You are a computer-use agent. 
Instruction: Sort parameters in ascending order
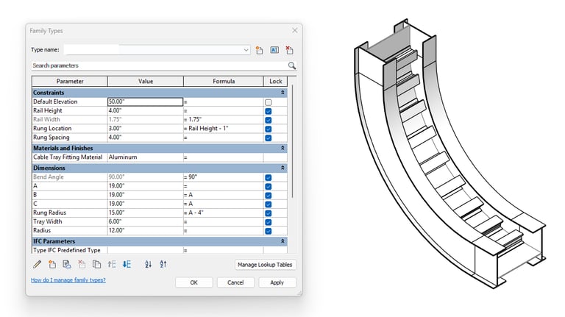pyautogui.click(x=148, y=264)
